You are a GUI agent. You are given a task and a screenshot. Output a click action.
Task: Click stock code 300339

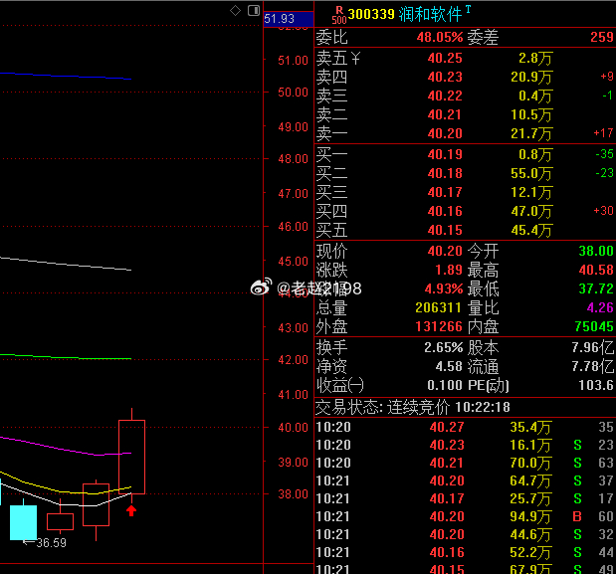tap(371, 15)
